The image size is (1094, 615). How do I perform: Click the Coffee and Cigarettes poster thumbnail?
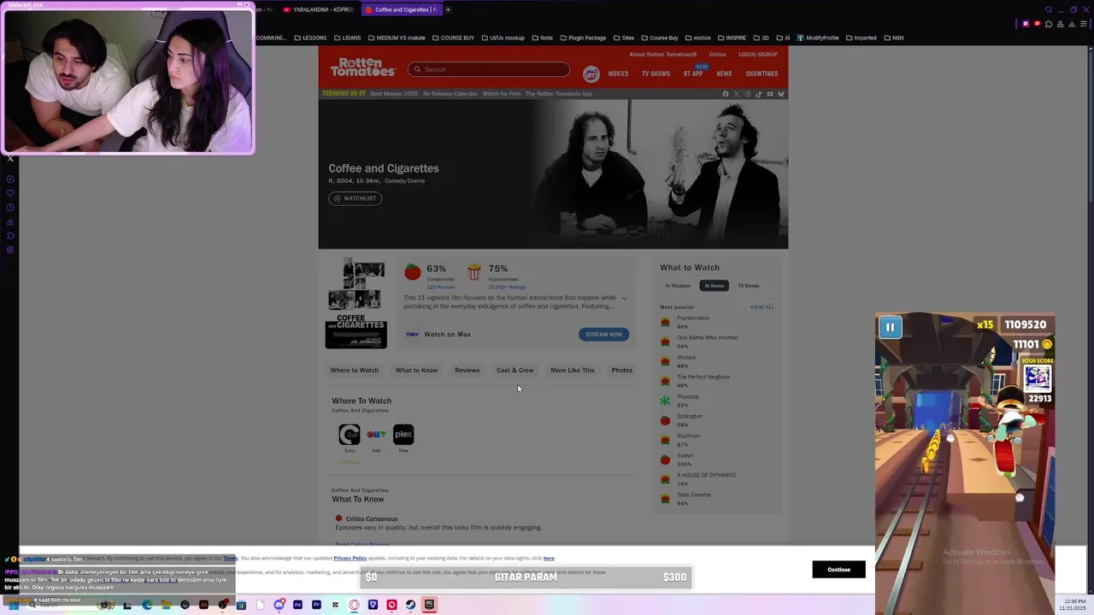[x=356, y=302]
